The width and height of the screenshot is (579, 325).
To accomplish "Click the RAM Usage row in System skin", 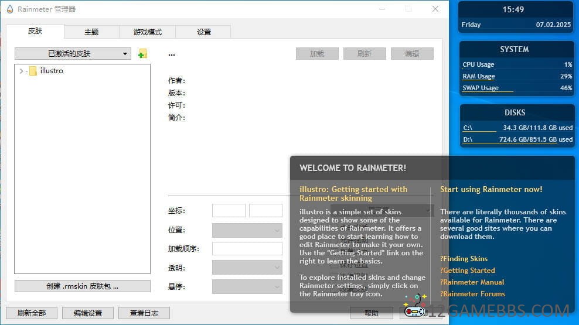I will pyautogui.click(x=517, y=76).
